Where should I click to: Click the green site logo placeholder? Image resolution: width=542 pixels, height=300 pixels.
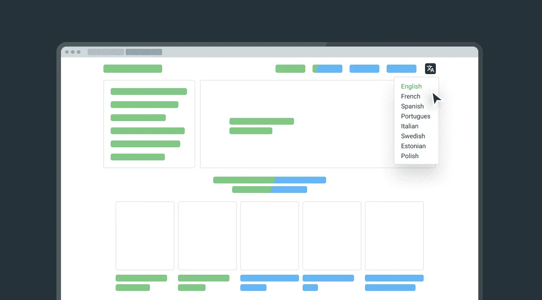[132, 69]
